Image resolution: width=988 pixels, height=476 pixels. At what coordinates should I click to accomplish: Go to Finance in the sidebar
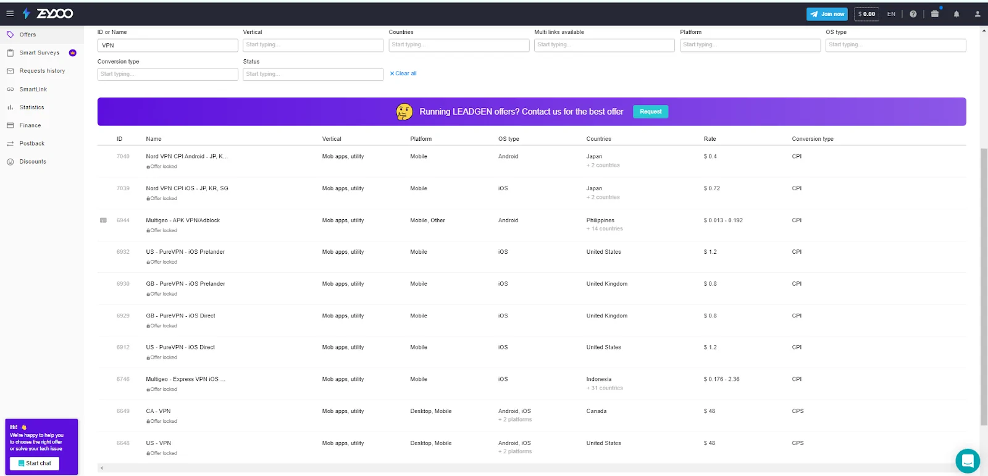point(30,125)
